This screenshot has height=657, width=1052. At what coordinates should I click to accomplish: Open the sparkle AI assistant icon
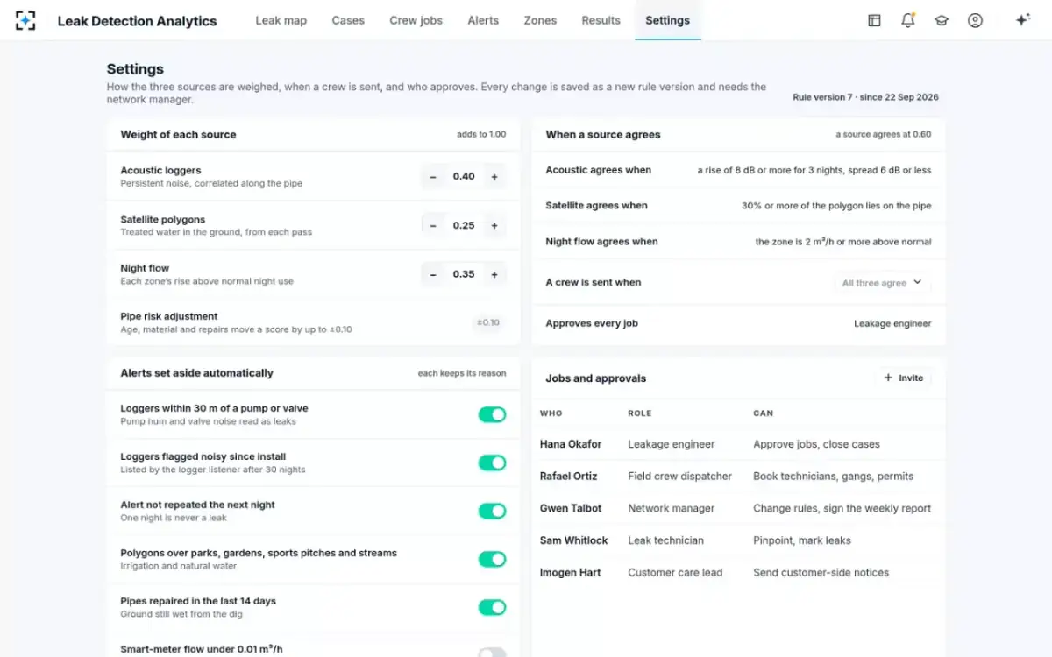pyautogui.click(x=1022, y=20)
